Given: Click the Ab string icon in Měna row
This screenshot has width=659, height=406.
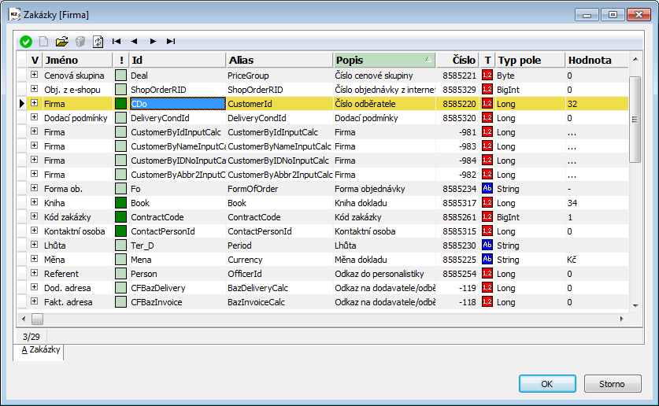Looking at the screenshot, I should [x=487, y=260].
